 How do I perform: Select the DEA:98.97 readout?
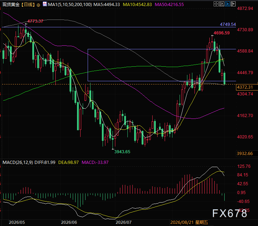coord(68,162)
